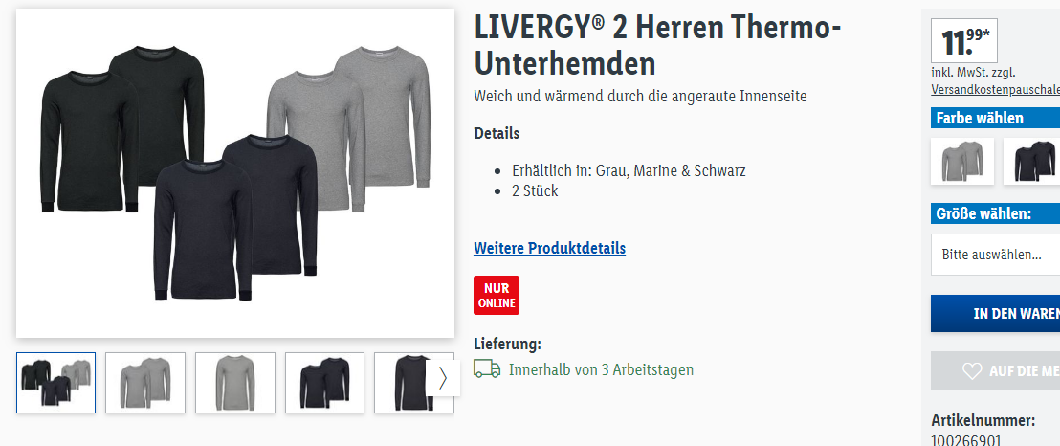The image size is (1060, 446).
Task: Select the two grey shirts thumbnail
Action: point(145,383)
